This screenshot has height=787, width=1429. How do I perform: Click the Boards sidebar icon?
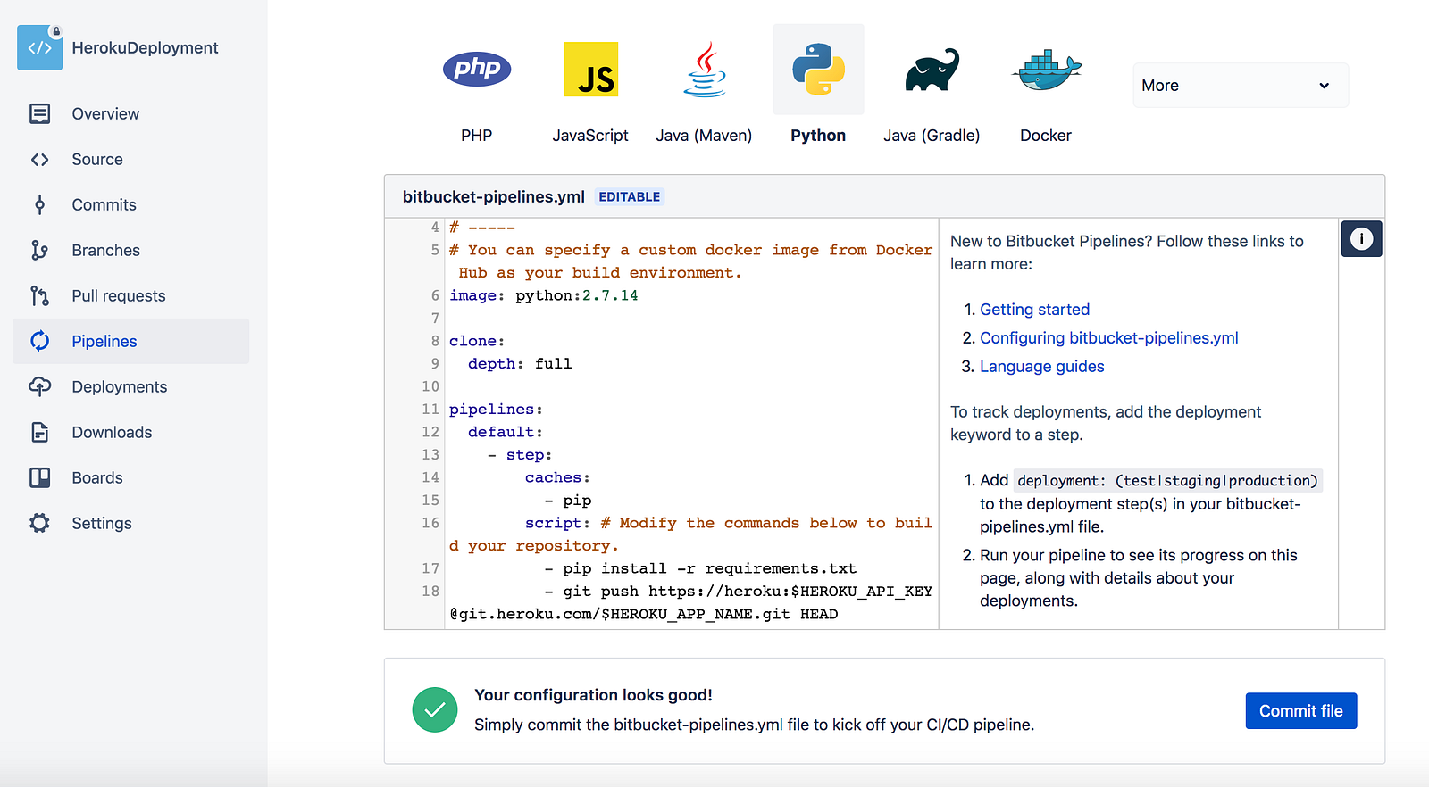pyautogui.click(x=39, y=478)
